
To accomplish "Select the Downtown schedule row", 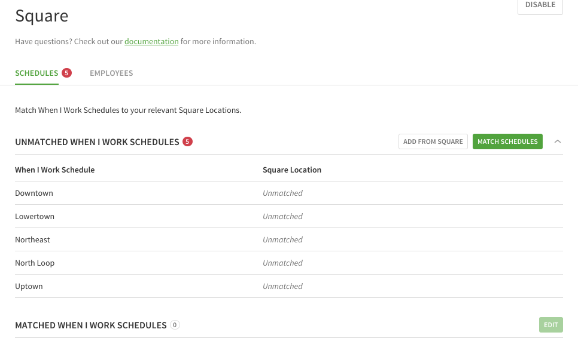I will (34, 193).
